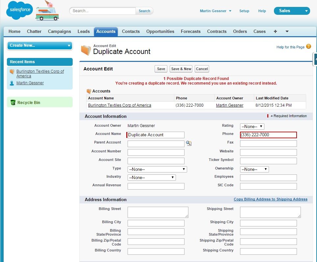Click the Parent Account lookup magnifier icon
The image size is (317, 262).
point(188,143)
